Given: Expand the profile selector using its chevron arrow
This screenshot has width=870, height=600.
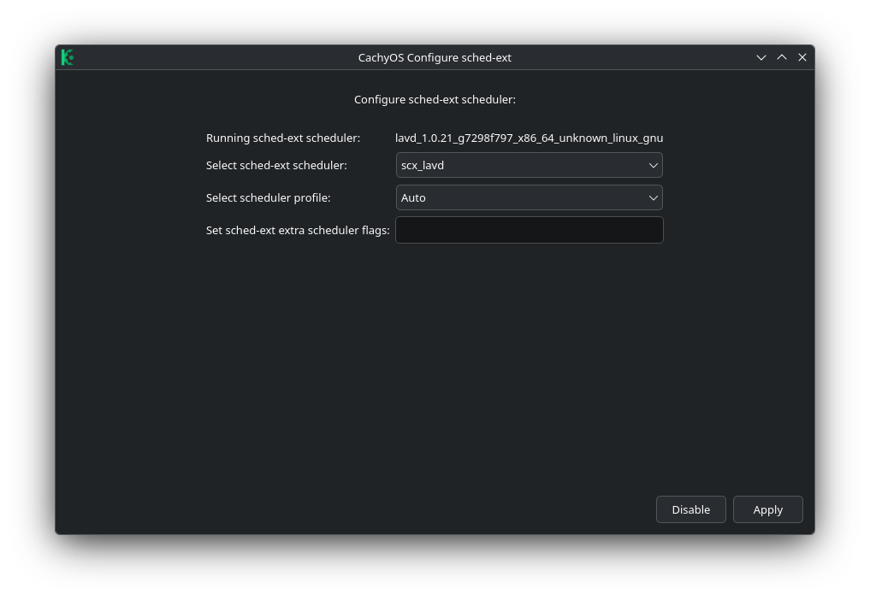Looking at the screenshot, I should pos(653,197).
